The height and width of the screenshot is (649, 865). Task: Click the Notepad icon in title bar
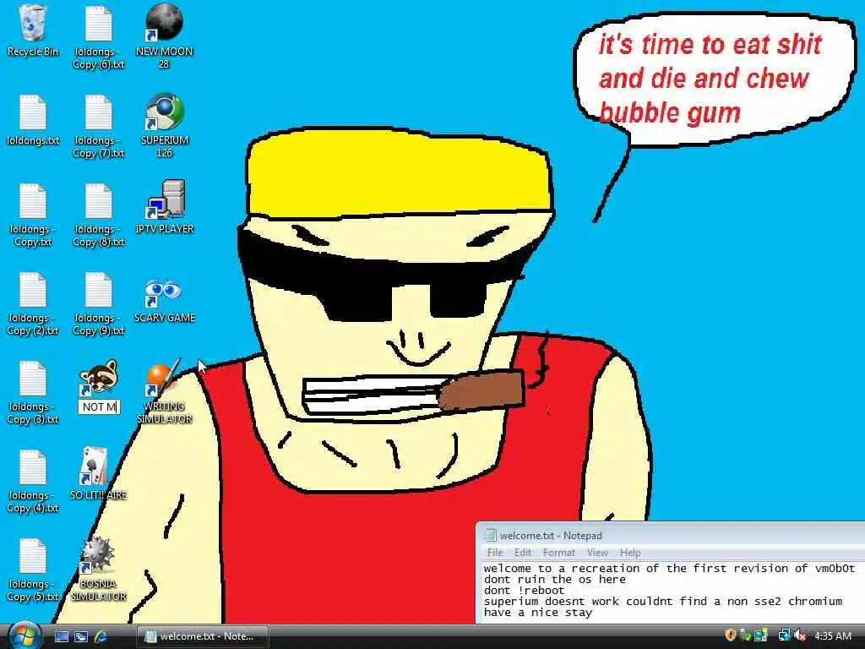490,535
